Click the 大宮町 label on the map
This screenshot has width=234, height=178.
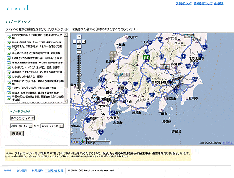[115, 118]
